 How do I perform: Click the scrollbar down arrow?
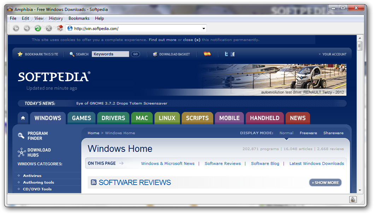point(360,190)
